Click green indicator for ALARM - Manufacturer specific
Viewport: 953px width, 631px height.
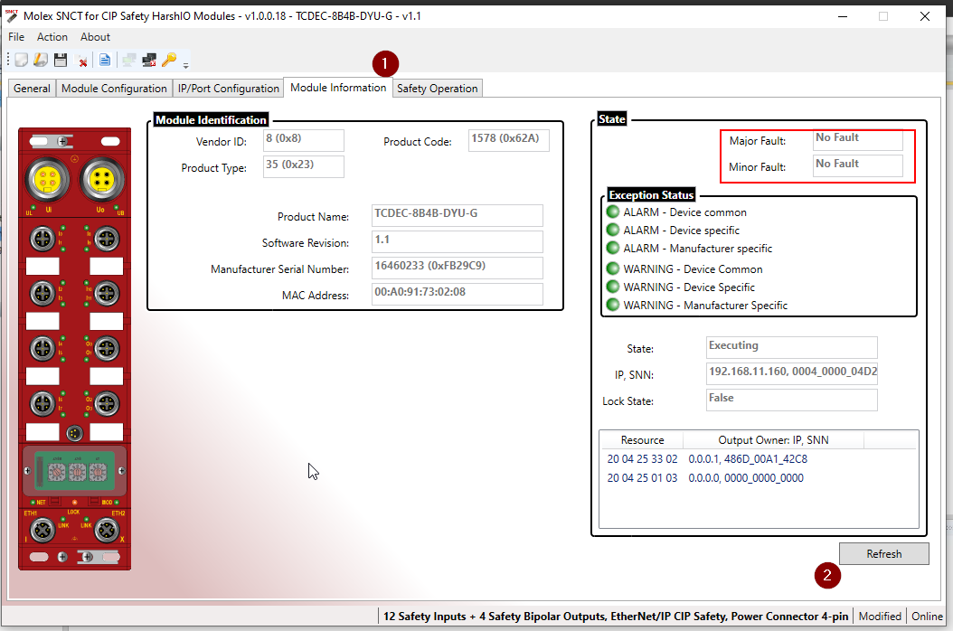click(x=613, y=248)
